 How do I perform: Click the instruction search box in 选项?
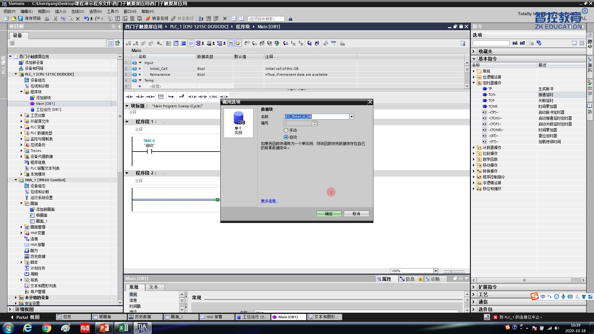pyautogui.click(x=491, y=43)
